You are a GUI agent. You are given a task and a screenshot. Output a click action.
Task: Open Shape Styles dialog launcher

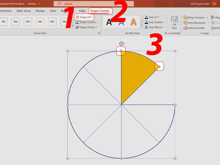click(x=99, y=33)
